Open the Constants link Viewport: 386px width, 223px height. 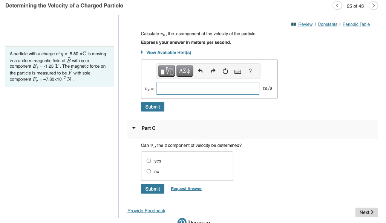pyautogui.click(x=327, y=24)
